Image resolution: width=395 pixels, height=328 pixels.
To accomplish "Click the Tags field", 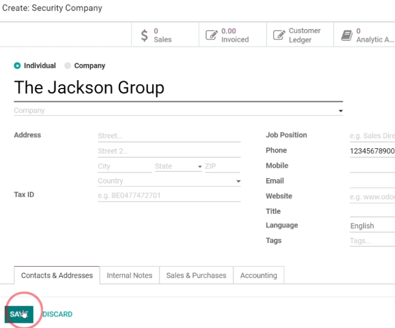I will (x=373, y=241).
